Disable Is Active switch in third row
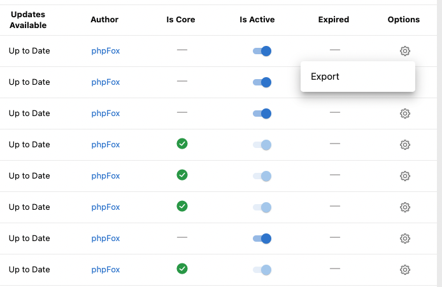The height and width of the screenshot is (287, 442). tap(262, 114)
